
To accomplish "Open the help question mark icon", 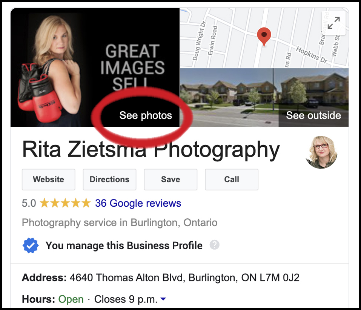I will coord(214,245).
